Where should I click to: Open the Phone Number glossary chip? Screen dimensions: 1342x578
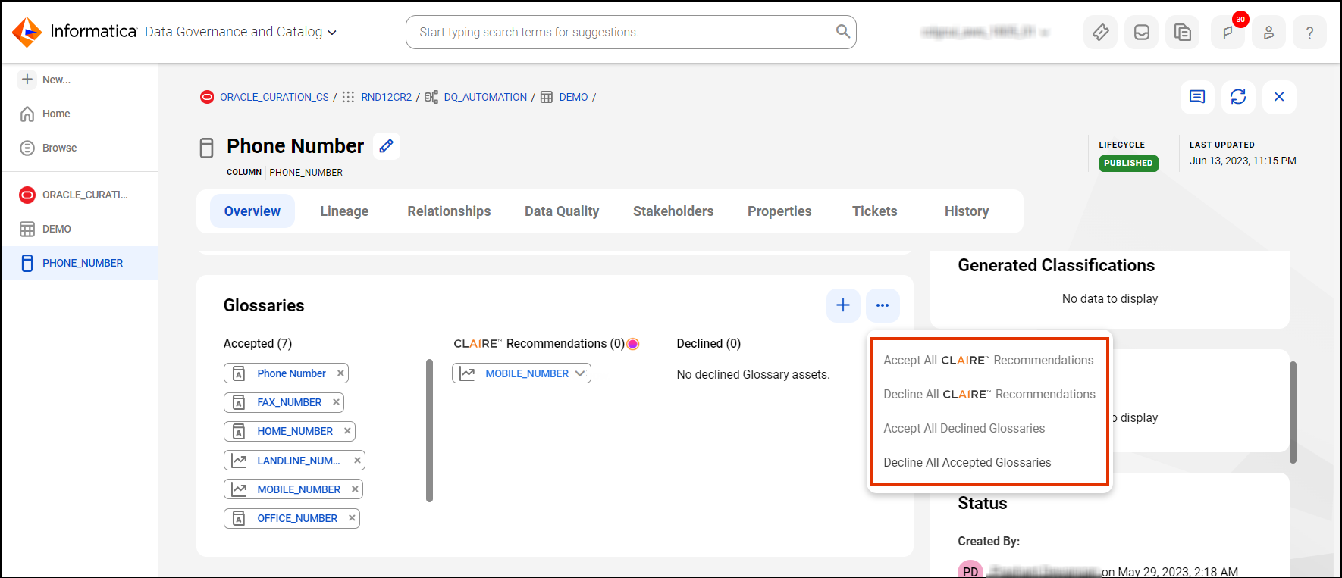[x=291, y=373]
